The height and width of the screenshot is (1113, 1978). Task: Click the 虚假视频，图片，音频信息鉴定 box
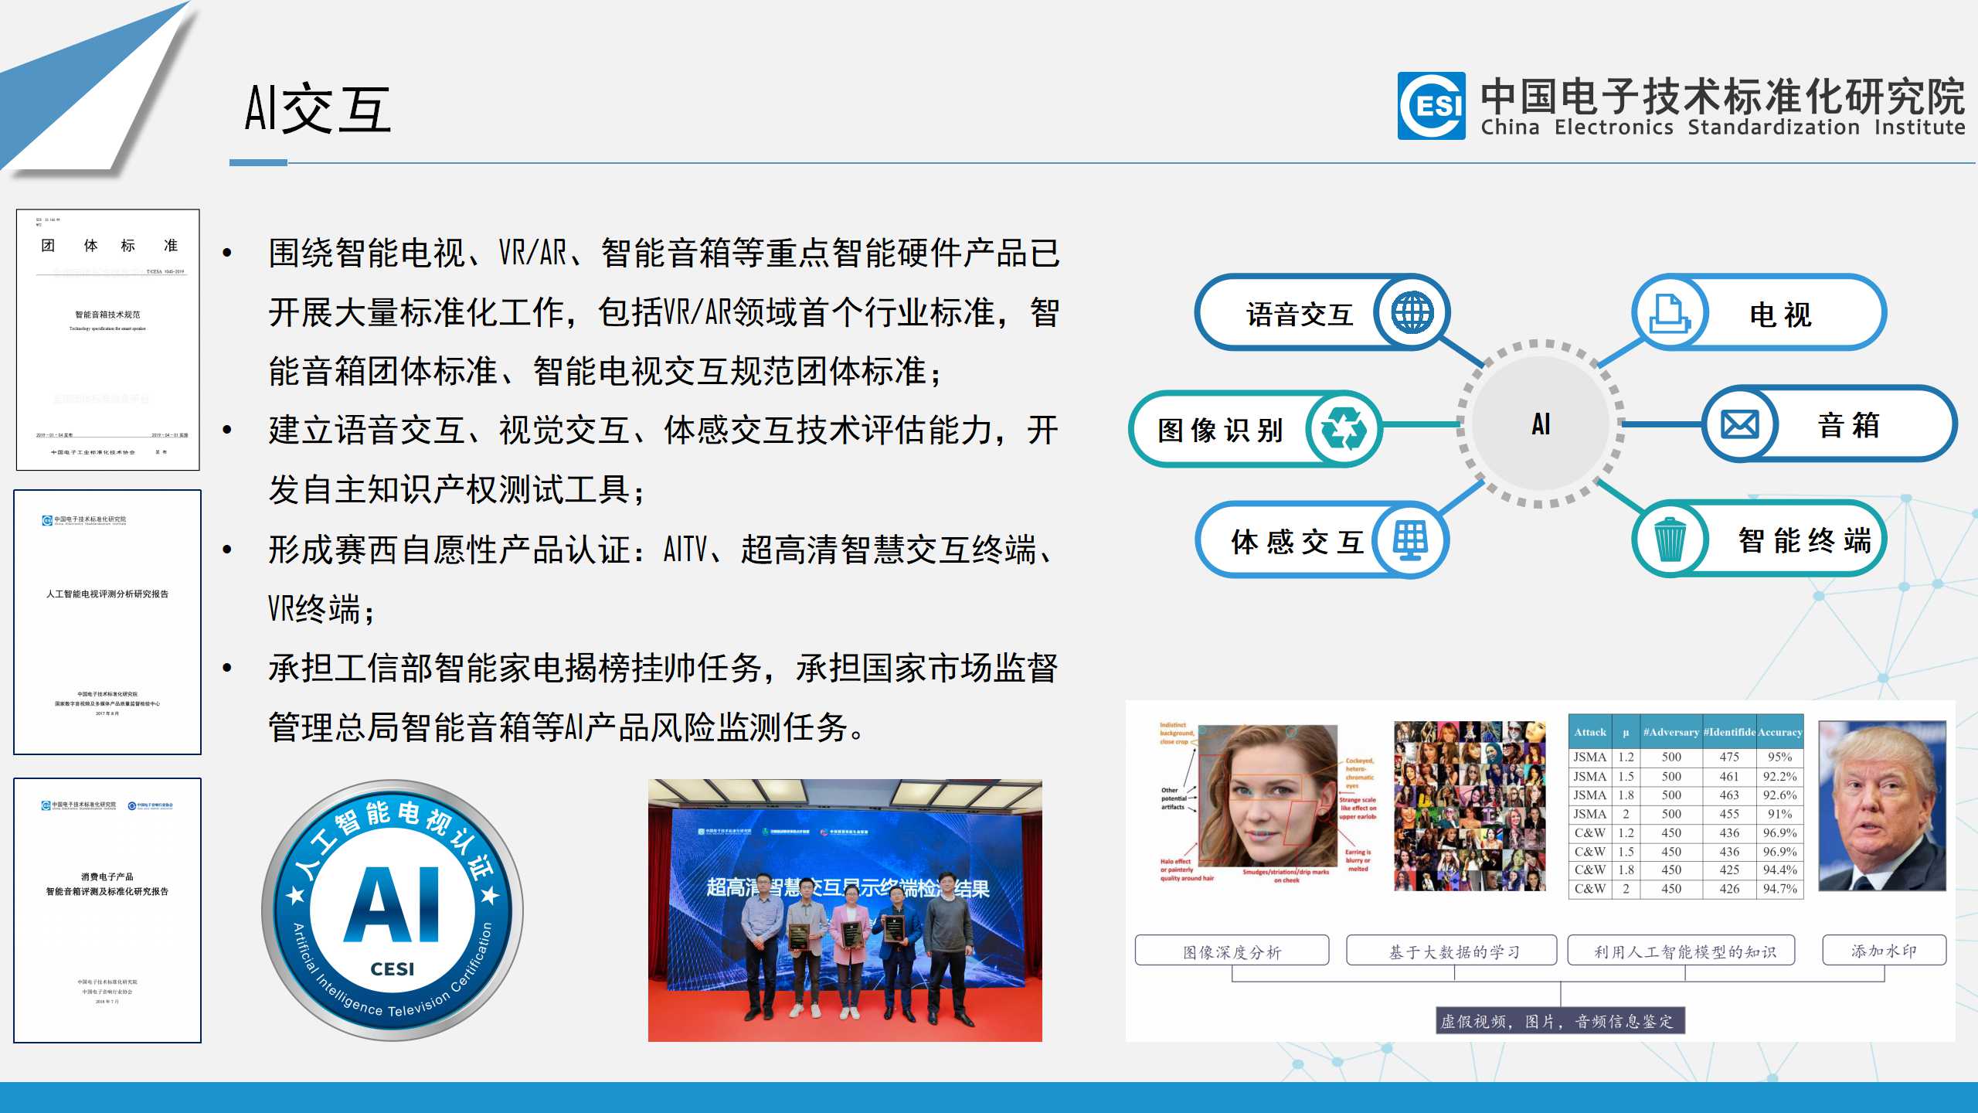point(1560,1020)
